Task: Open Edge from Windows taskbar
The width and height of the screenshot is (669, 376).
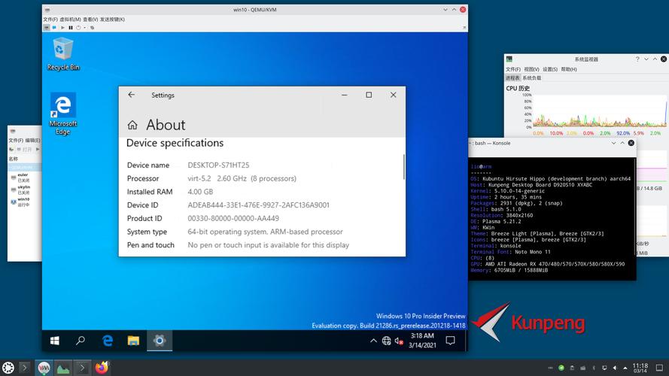Action: (108, 341)
